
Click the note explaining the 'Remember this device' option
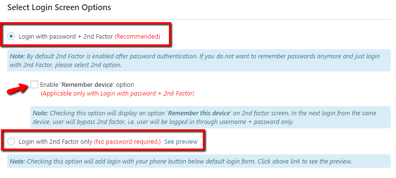211,117
